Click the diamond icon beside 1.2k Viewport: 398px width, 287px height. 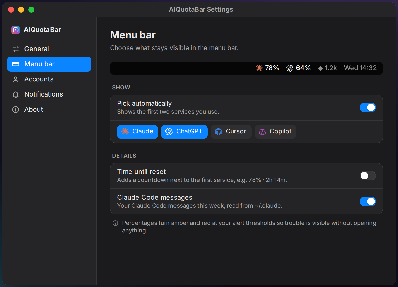[x=321, y=68]
